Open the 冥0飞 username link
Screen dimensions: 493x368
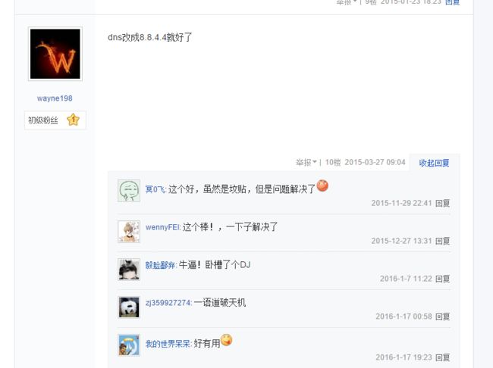(155, 189)
